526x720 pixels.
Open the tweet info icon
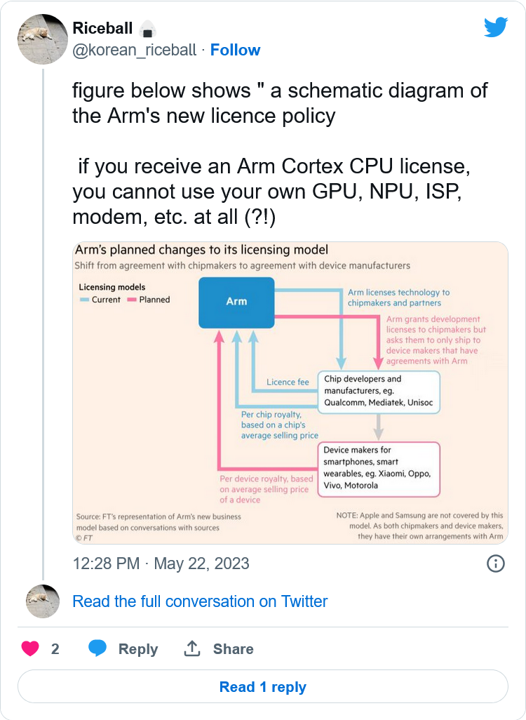point(496,564)
